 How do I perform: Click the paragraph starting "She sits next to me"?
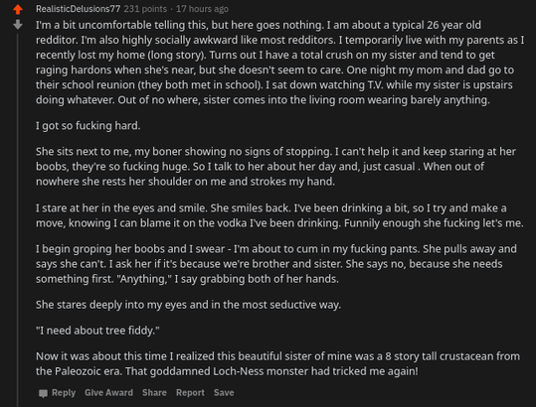275,167
